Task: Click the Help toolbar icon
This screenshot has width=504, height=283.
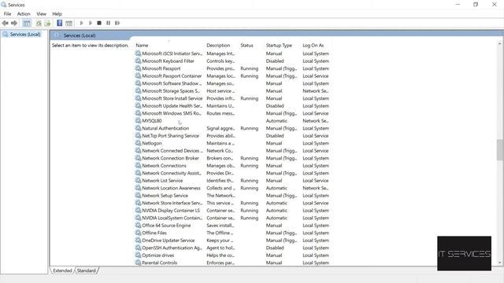Action: (x=60, y=23)
